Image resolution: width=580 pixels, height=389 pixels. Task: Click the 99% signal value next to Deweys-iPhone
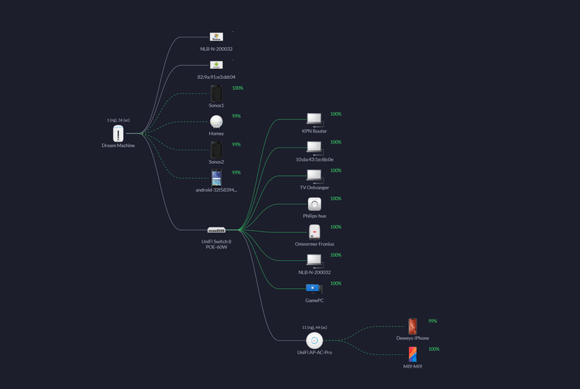click(433, 321)
